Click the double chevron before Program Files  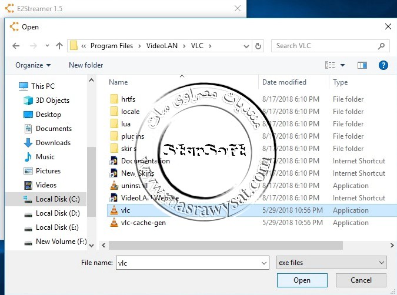click(84, 46)
